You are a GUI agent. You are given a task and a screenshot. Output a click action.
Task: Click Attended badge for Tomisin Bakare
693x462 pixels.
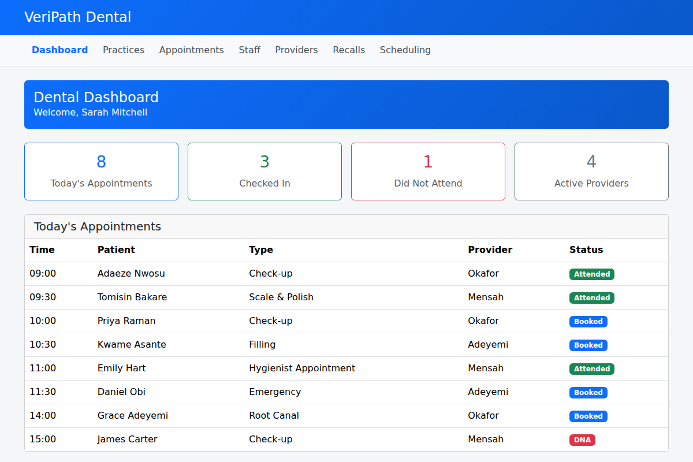(592, 298)
